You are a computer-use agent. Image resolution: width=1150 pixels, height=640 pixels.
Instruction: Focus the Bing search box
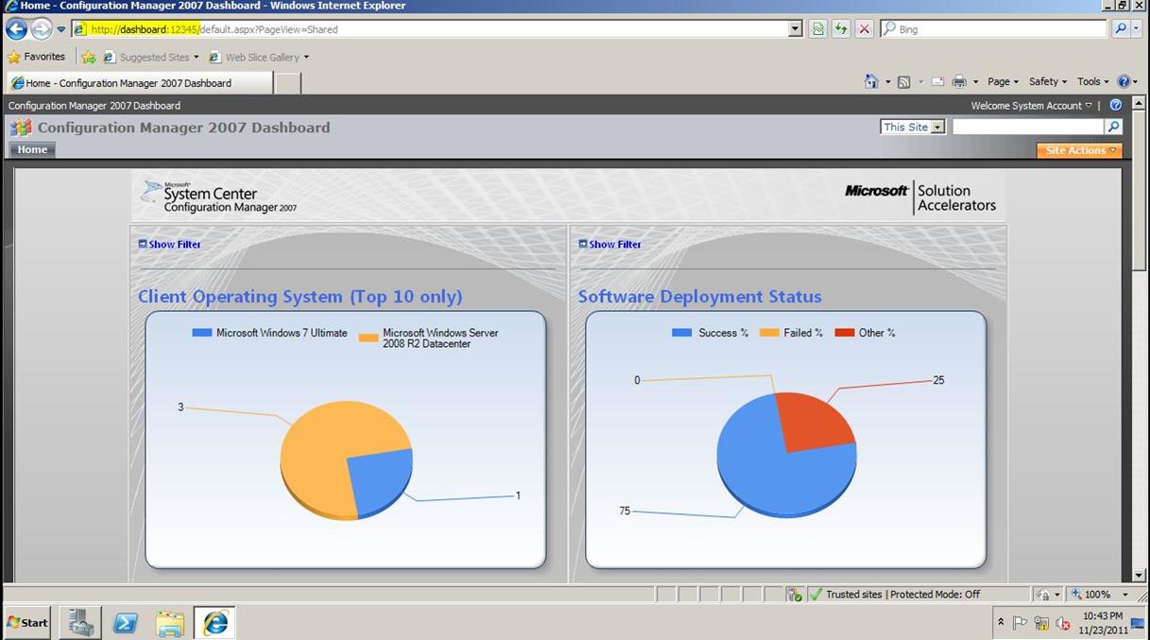(992, 29)
